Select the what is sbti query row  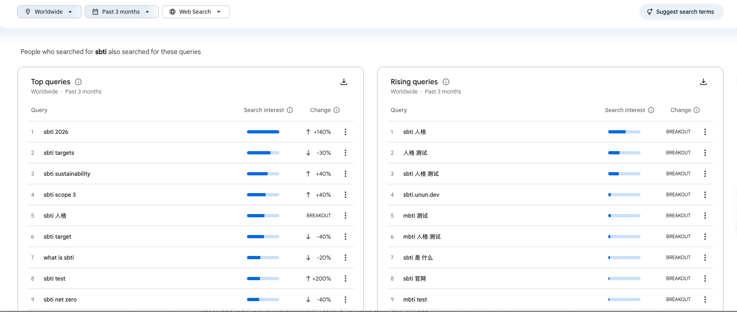(x=59, y=258)
